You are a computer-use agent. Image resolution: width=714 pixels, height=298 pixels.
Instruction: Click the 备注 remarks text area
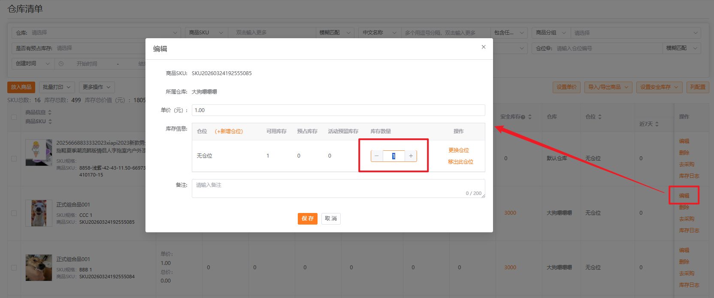tap(338, 189)
